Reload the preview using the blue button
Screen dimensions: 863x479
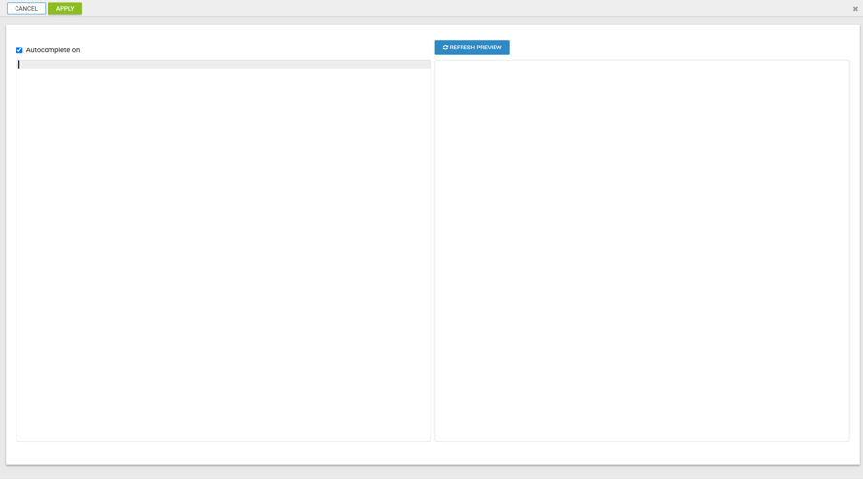(472, 48)
